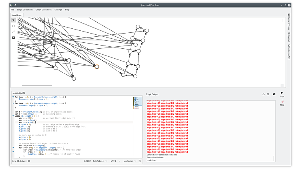Screen dimensions: 301x169
Task: Select the create edge tool
Action: point(14,32)
